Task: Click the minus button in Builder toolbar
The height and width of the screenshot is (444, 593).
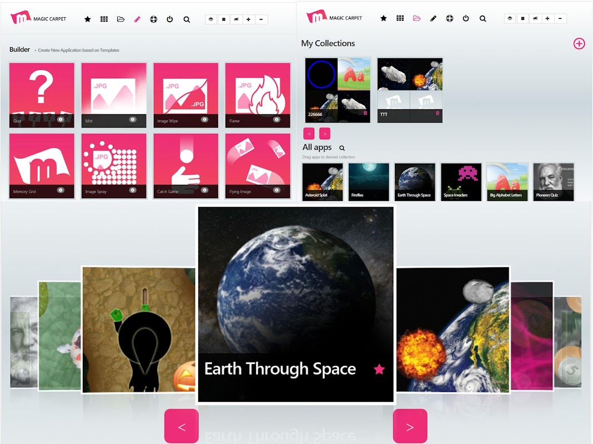Action: (x=261, y=19)
